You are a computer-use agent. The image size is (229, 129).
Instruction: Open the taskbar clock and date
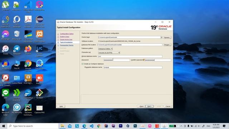tap(216, 126)
